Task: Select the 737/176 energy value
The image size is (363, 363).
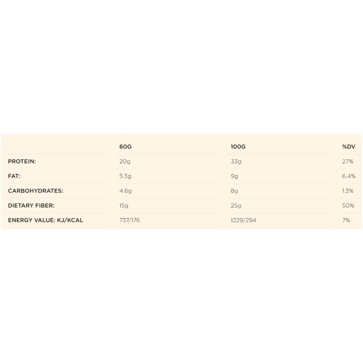Action: tap(130, 220)
